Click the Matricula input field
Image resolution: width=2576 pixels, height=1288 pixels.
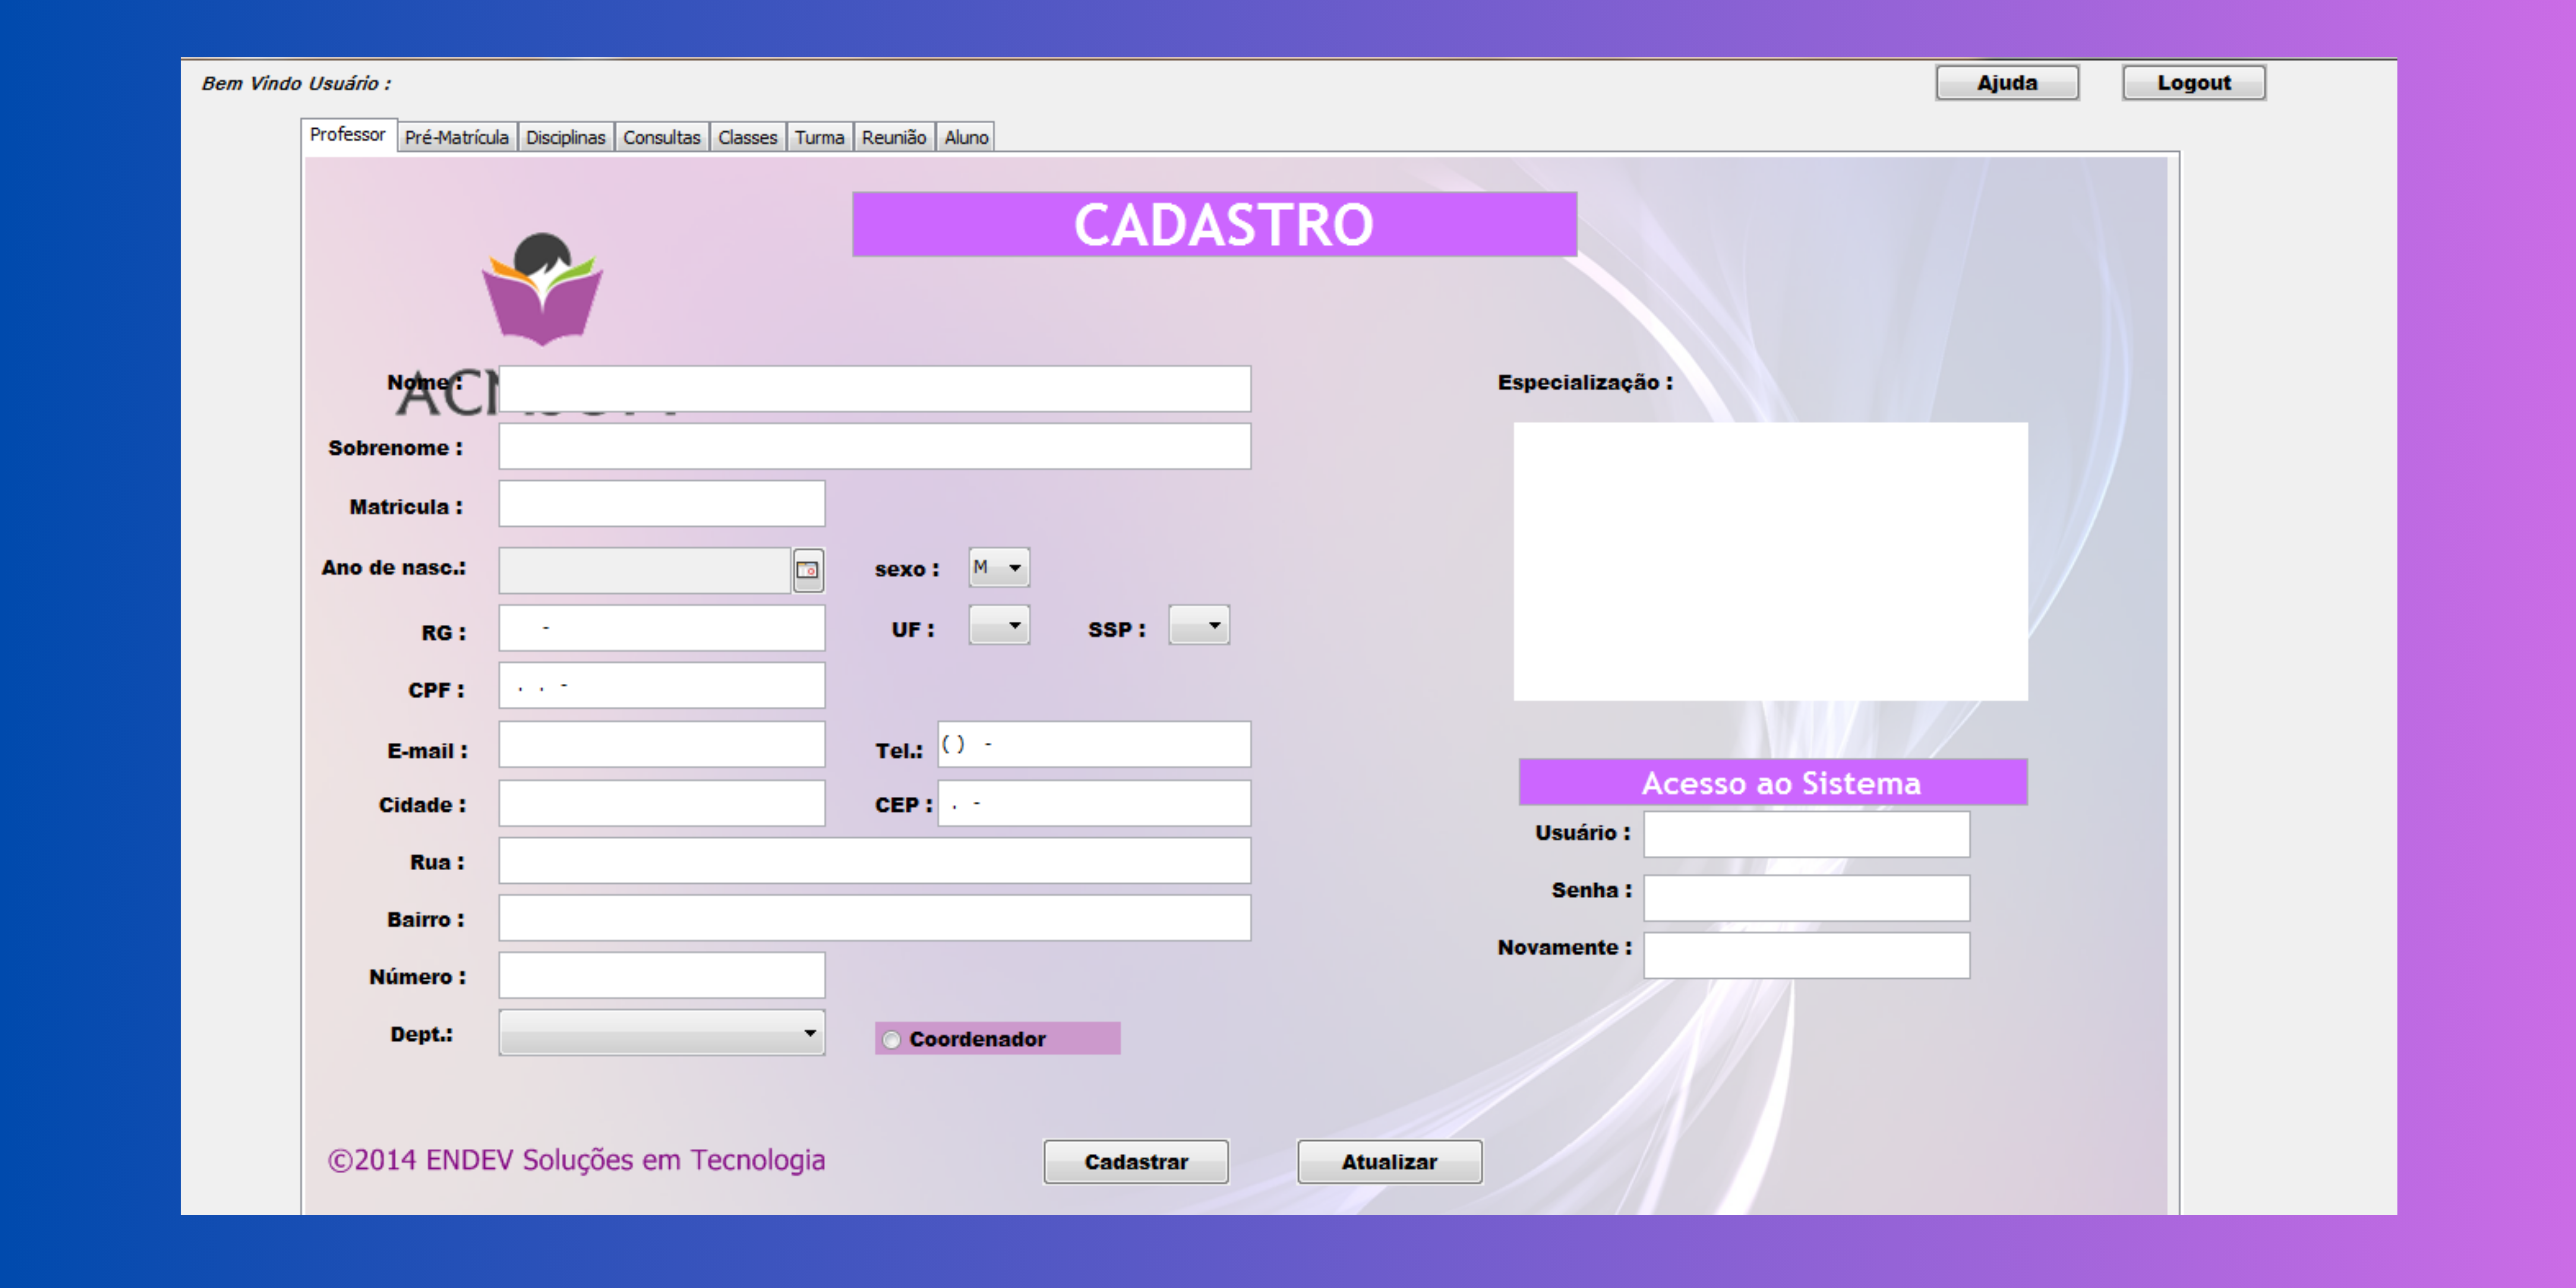(662, 504)
